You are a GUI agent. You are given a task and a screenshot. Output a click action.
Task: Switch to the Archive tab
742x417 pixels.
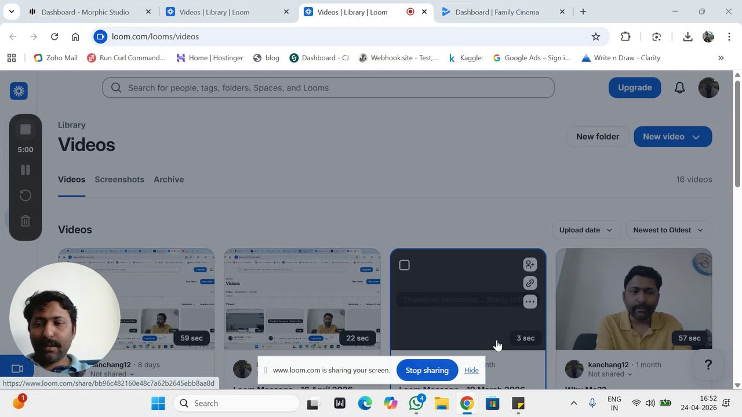[169, 180]
